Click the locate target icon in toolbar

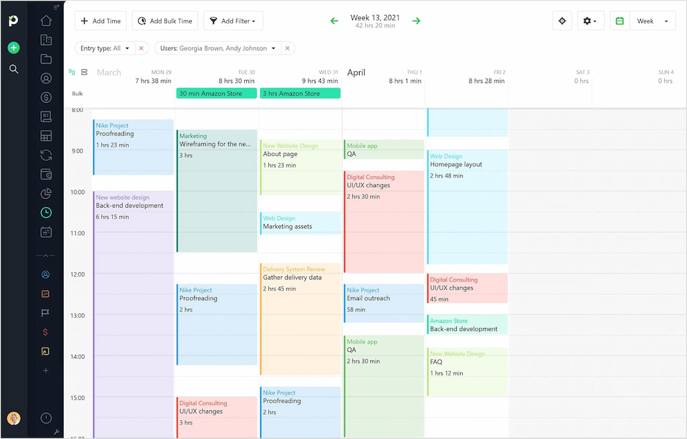click(562, 21)
